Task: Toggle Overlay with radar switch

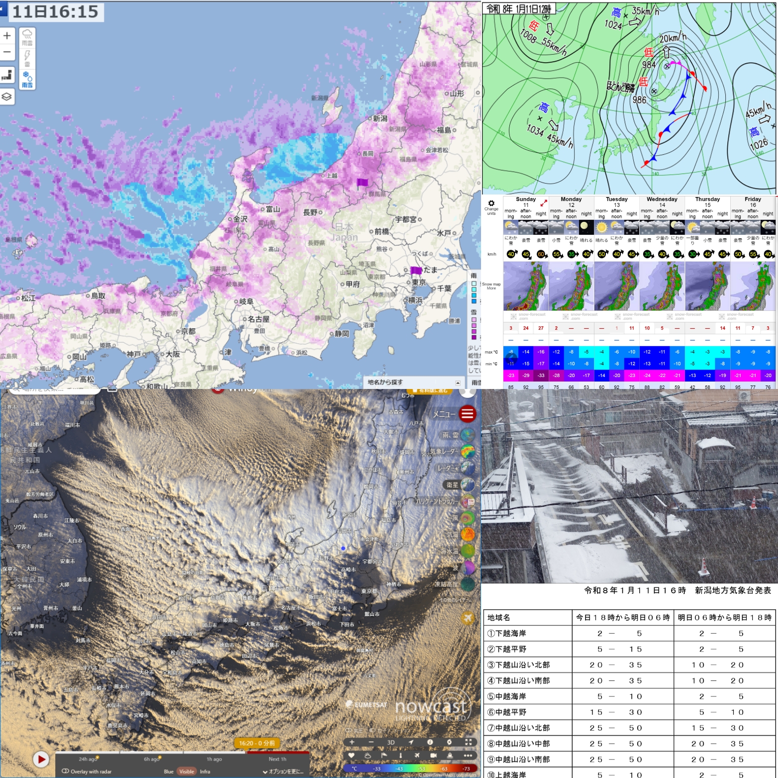Action: click(x=65, y=772)
